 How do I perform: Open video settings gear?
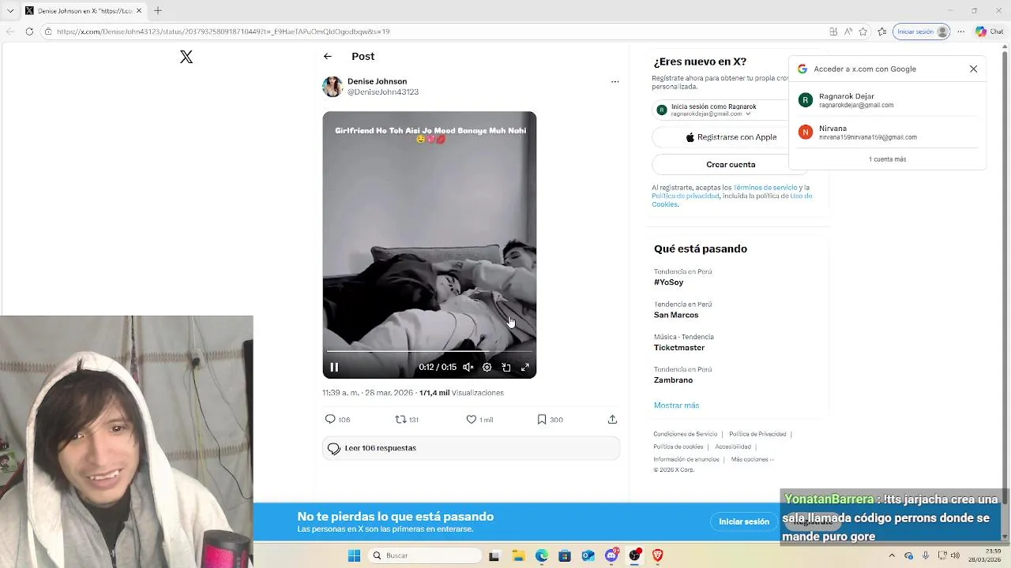pyautogui.click(x=487, y=367)
